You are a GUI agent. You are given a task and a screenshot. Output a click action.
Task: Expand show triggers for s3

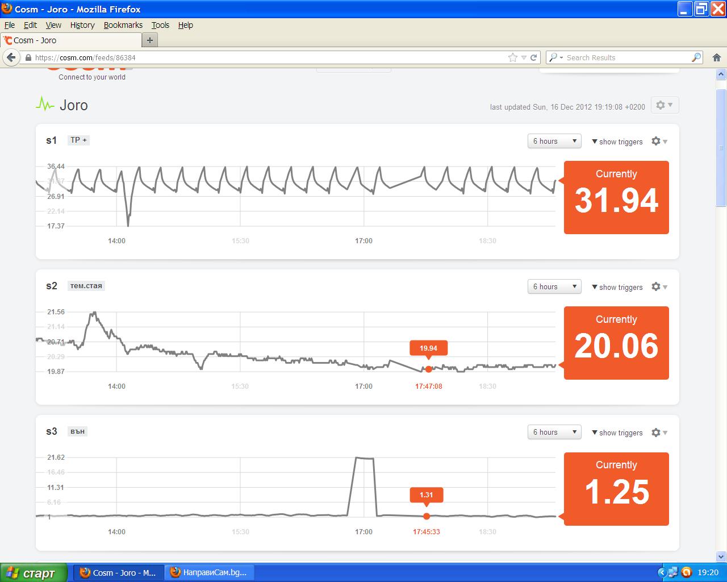pos(617,433)
